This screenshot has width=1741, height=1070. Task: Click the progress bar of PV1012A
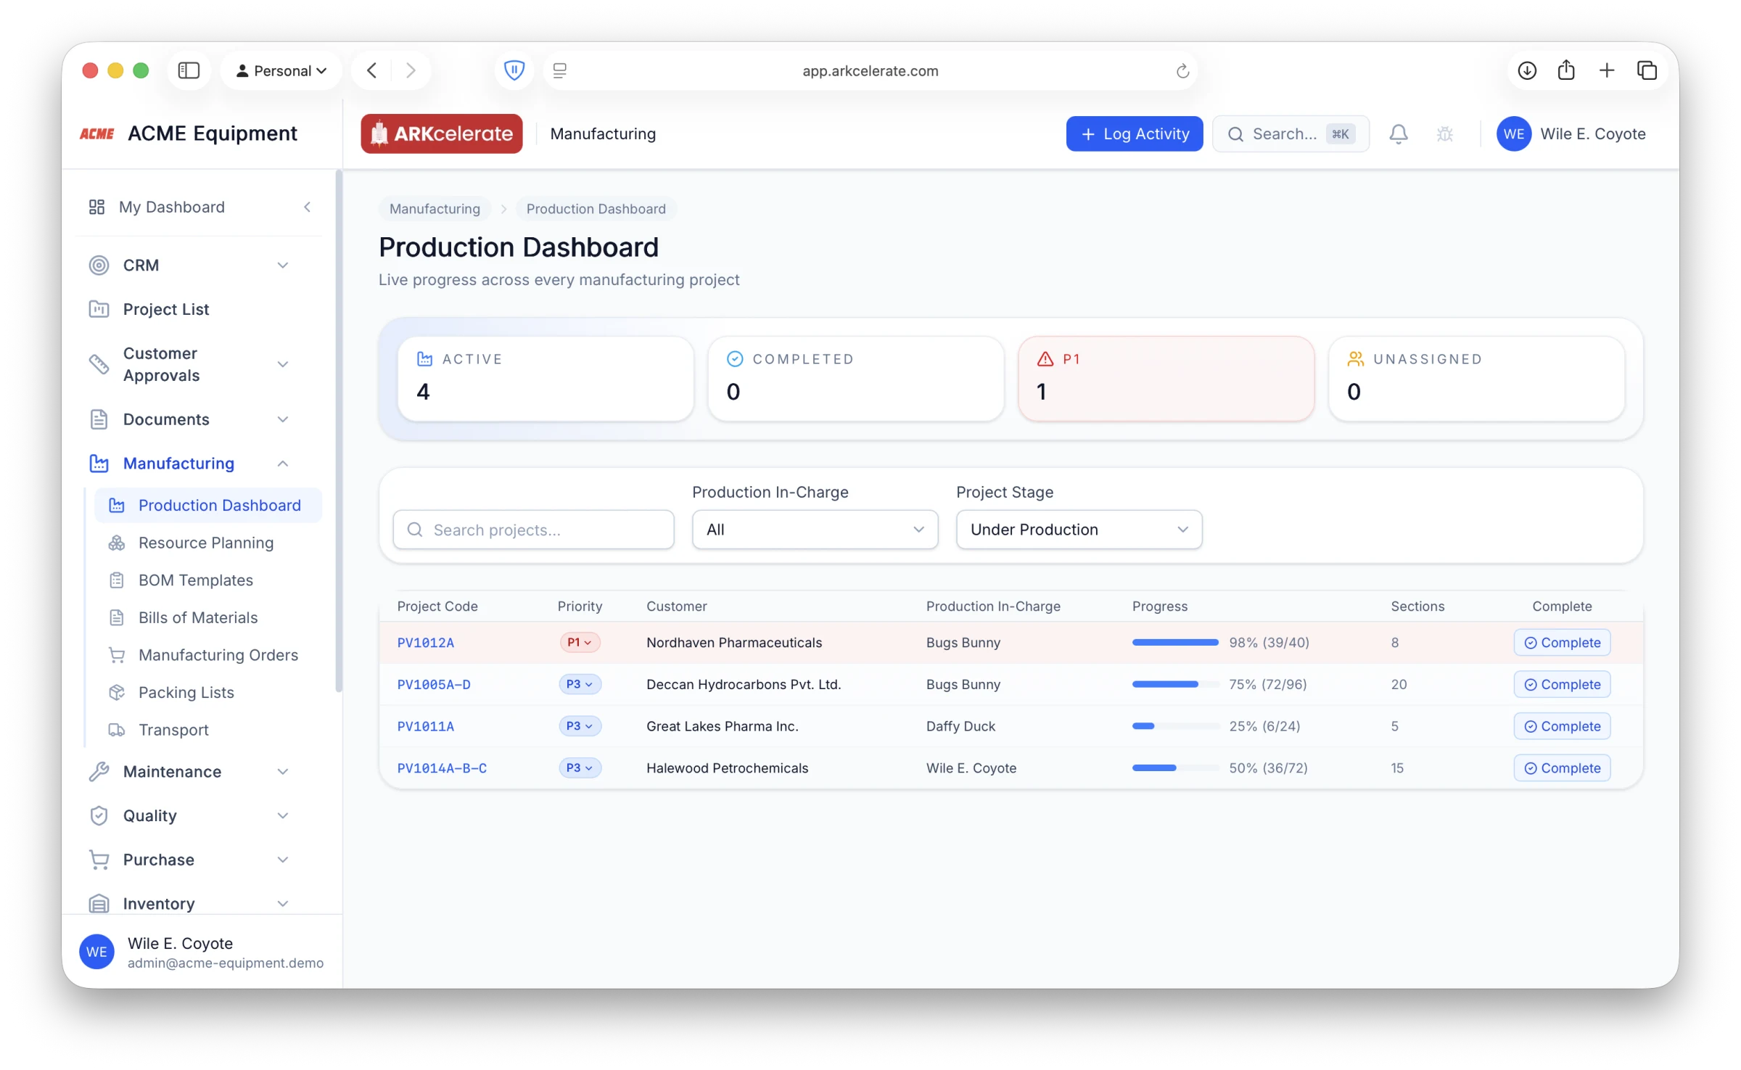1175,643
